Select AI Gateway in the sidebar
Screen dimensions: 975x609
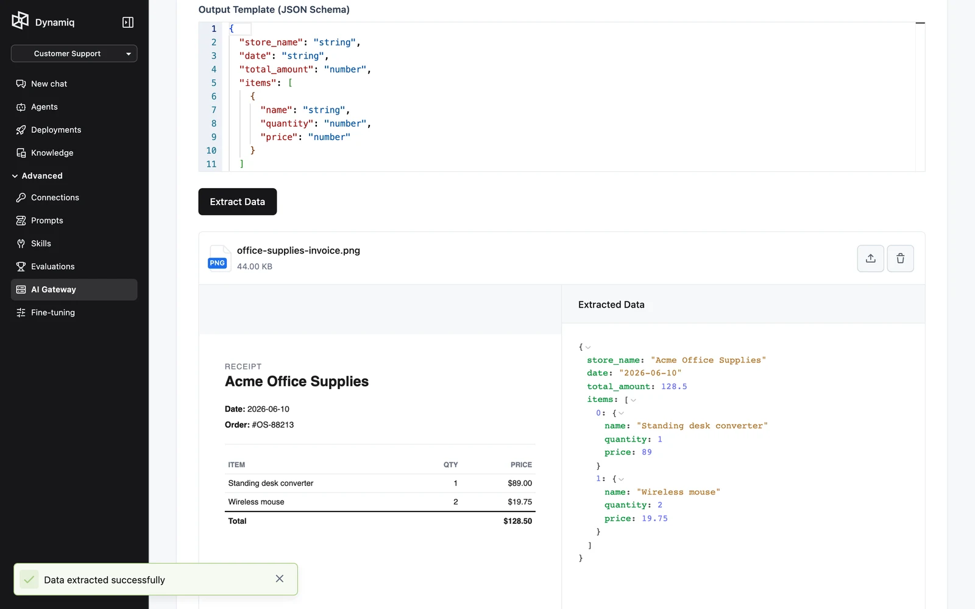coord(74,289)
